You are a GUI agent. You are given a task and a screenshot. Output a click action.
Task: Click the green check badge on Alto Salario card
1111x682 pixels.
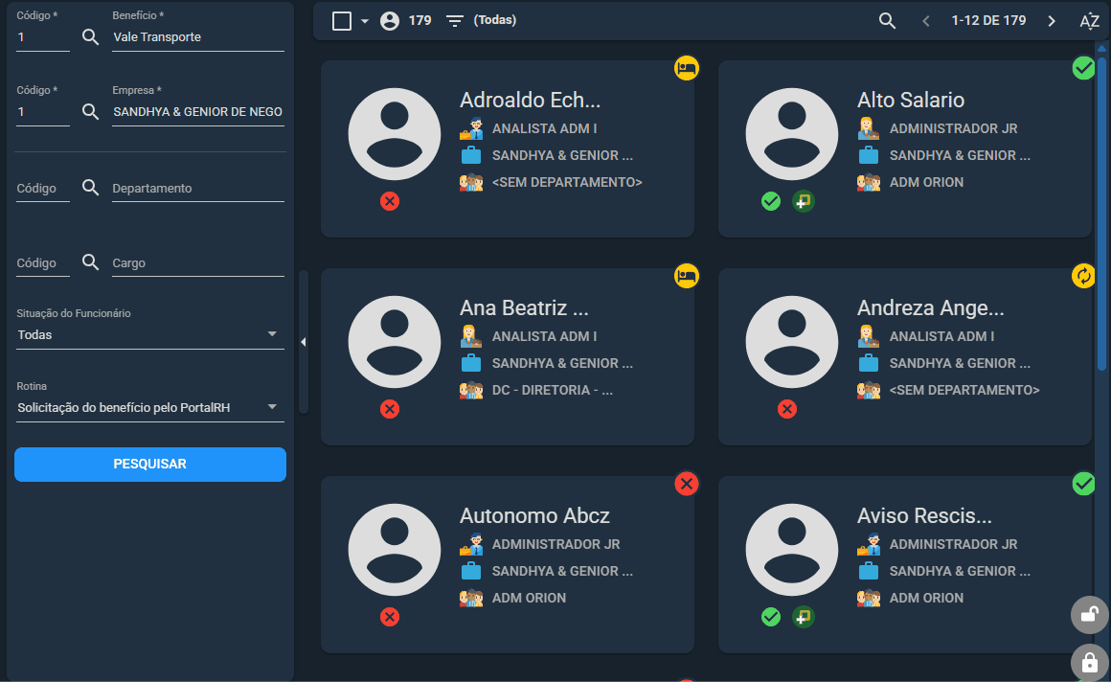(1083, 68)
